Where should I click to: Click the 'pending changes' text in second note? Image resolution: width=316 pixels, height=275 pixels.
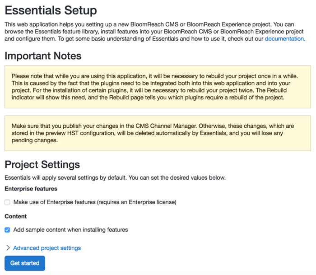tap(34, 140)
